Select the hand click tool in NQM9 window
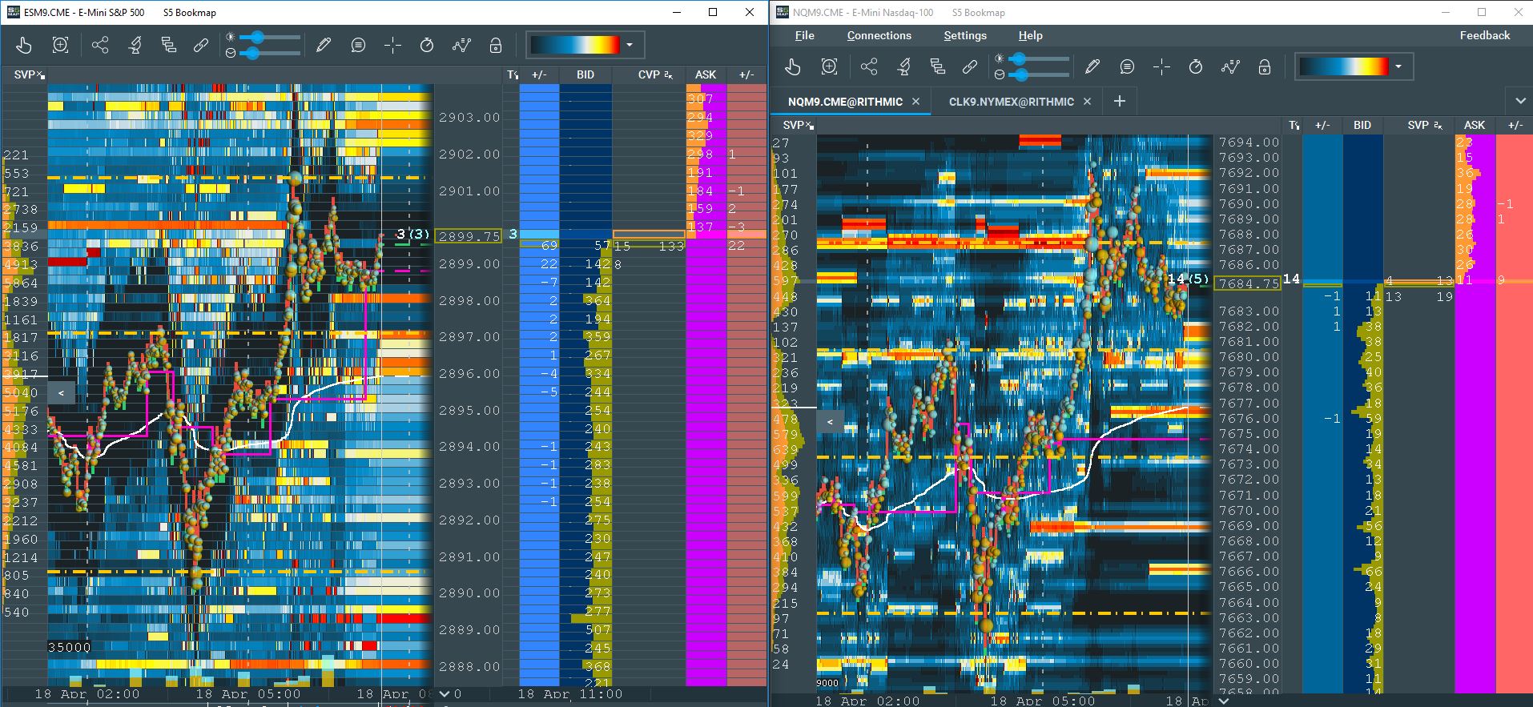The height and width of the screenshot is (707, 1533). (x=793, y=67)
